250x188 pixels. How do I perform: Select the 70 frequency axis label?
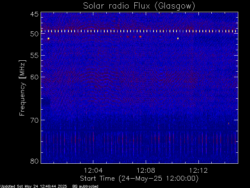34,120
